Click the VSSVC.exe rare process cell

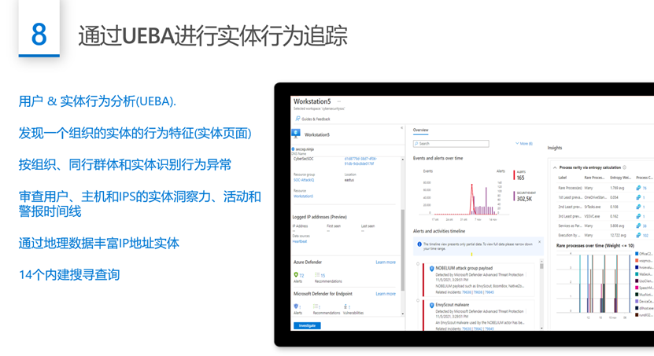592,217
